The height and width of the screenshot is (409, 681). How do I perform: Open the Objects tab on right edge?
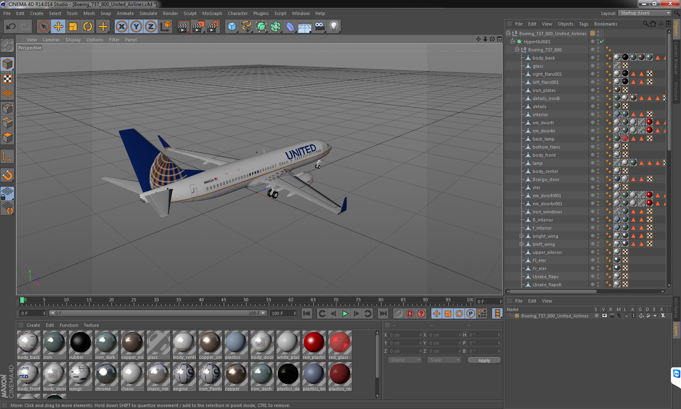(x=676, y=28)
